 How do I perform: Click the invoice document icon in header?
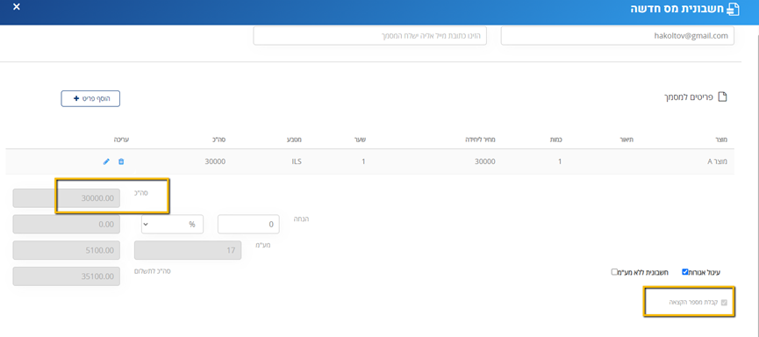[734, 9]
